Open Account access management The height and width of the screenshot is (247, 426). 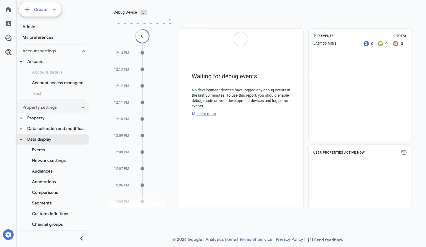[59, 83]
